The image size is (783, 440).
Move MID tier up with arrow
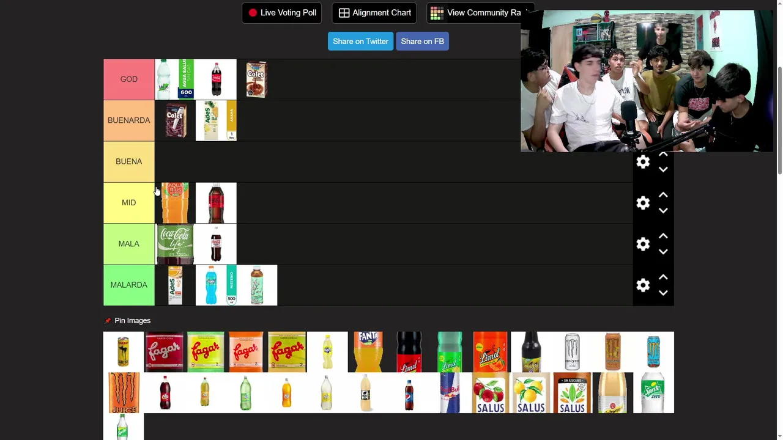point(663,195)
